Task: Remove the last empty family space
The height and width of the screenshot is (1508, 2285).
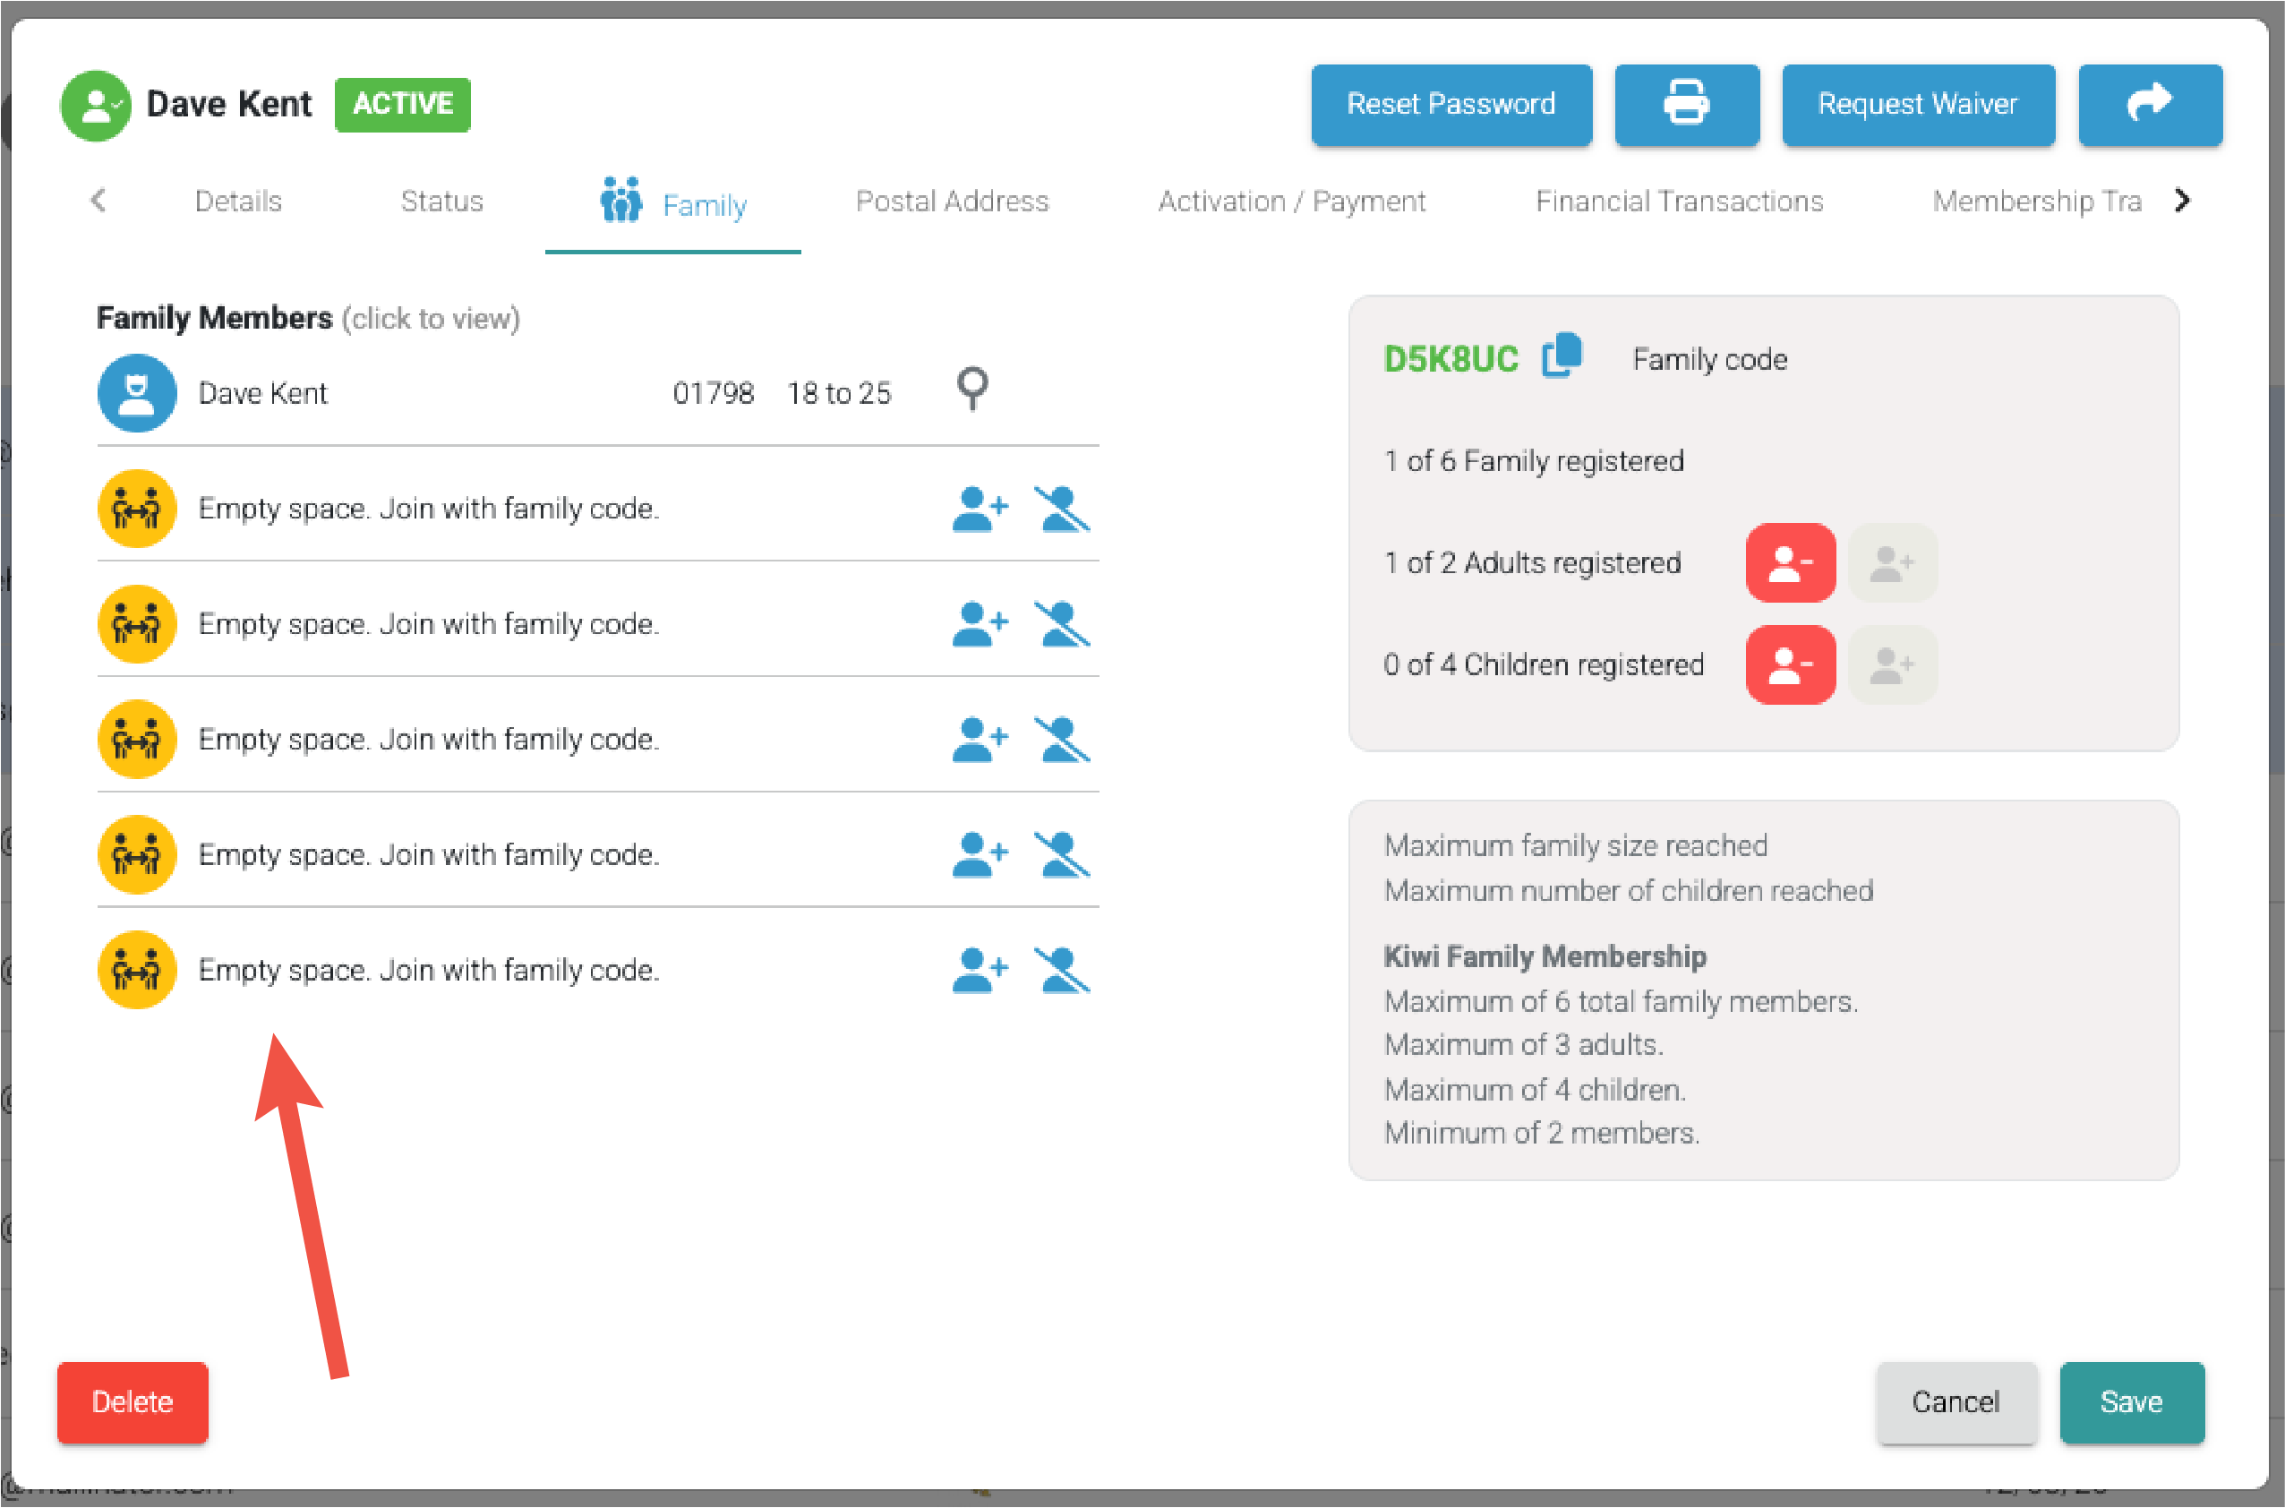Action: pos(1061,970)
